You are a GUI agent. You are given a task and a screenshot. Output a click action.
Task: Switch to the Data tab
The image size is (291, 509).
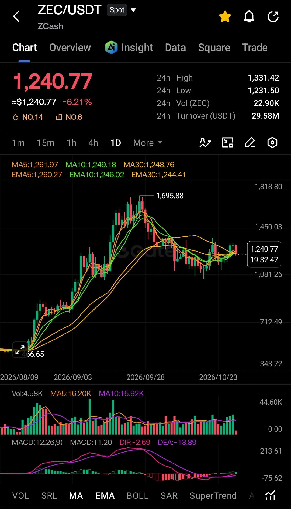(x=175, y=48)
